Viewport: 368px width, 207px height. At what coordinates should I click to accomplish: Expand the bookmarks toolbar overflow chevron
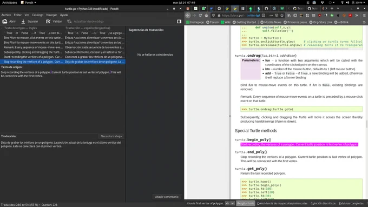pyautogui.click(x=364, y=22)
